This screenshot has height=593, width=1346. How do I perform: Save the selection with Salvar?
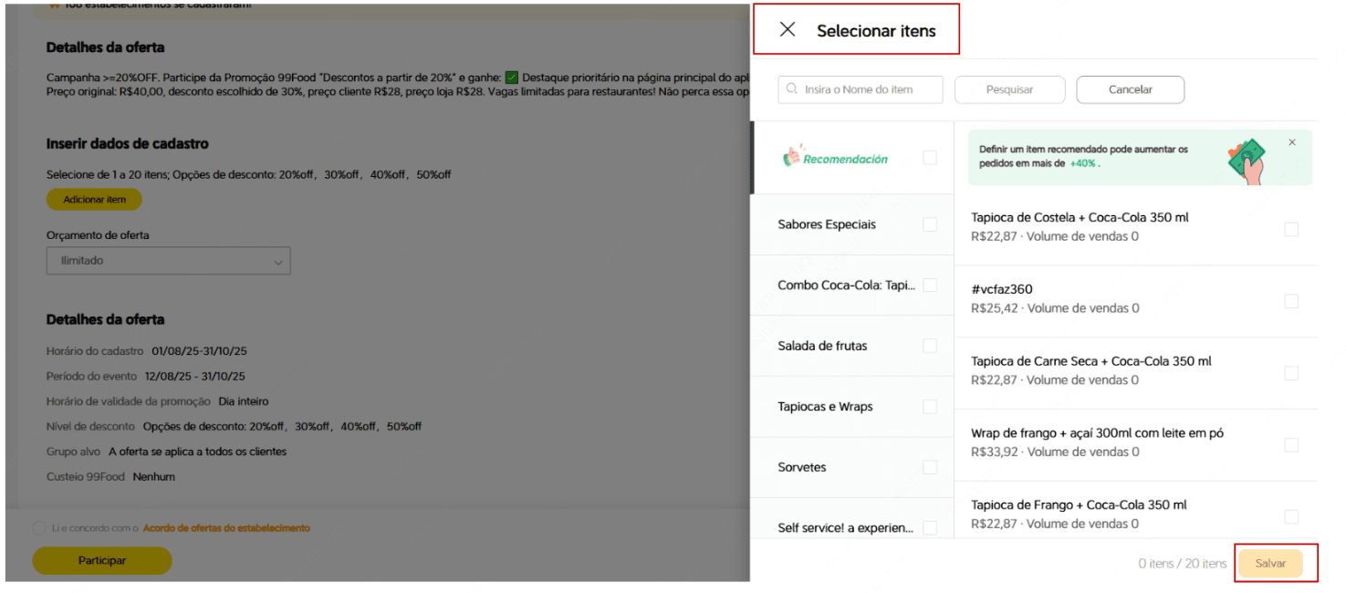pos(1269,564)
